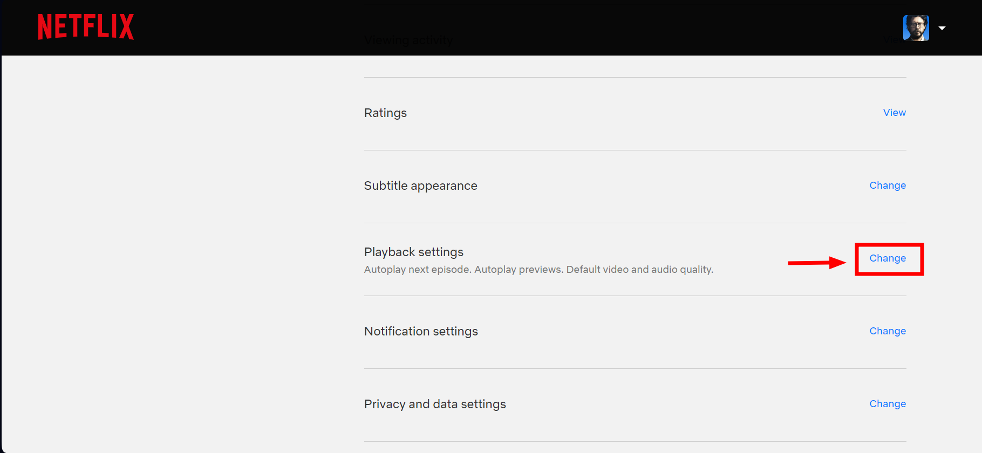Expand the profile menu caret arrow
This screenshot has width=982, height=453.
pos(942,28)
